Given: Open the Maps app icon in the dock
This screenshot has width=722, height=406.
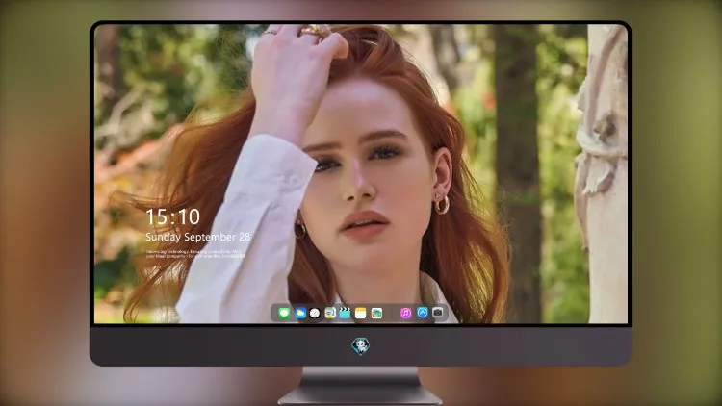Looking at the screenshot, I should (x=329, y=314).
